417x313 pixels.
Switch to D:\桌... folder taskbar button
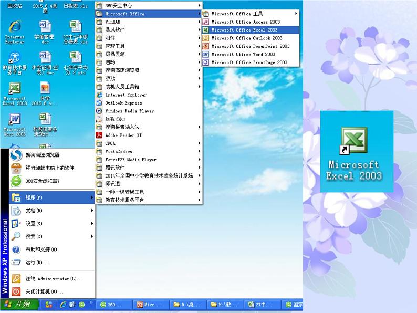click(x=189, y=305)
